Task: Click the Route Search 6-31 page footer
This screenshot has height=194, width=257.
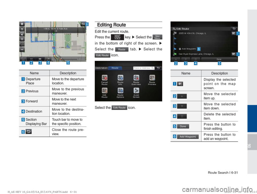Action: pos(223,173)
